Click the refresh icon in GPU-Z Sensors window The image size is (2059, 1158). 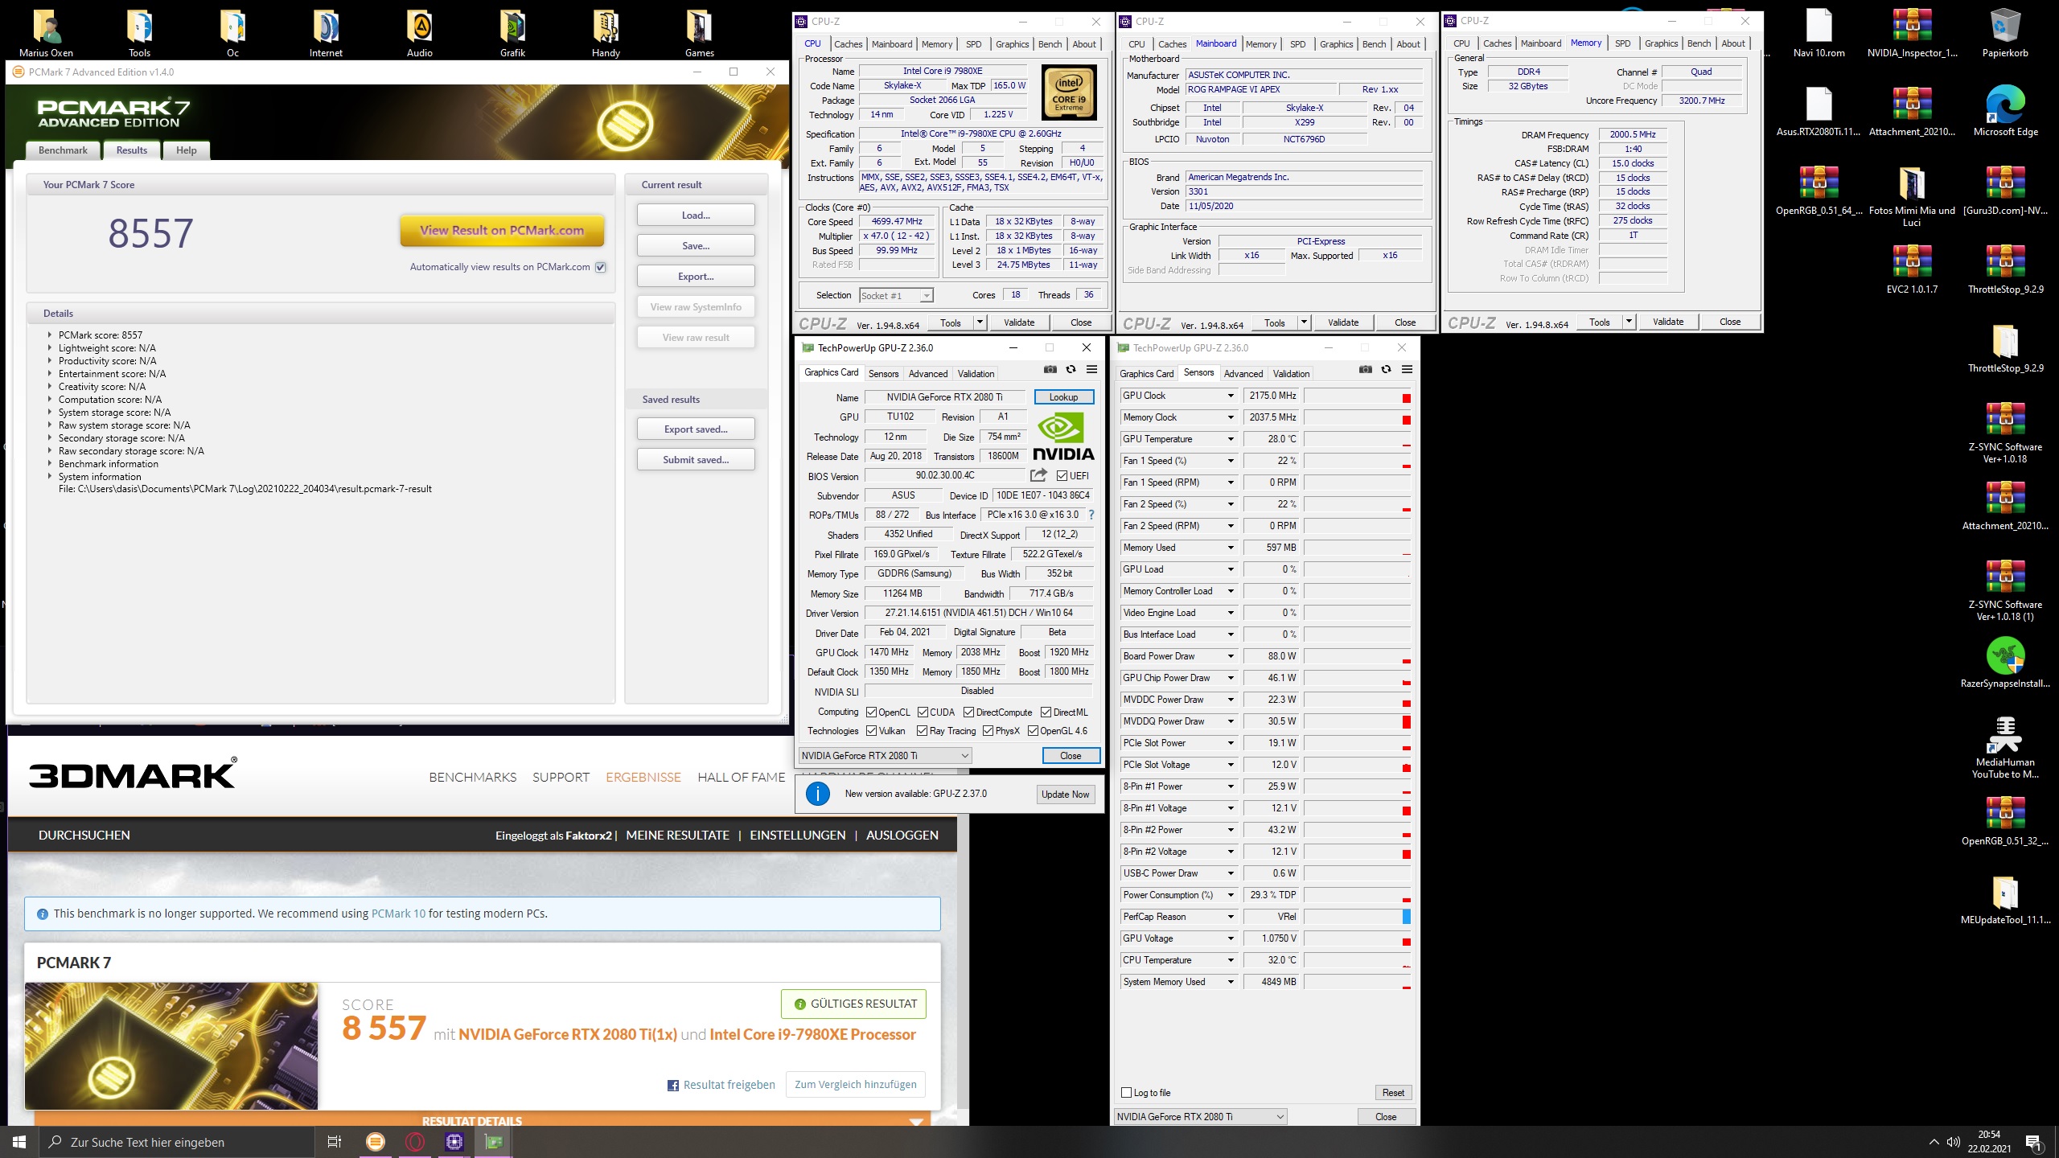click(x=1386, y=369)
